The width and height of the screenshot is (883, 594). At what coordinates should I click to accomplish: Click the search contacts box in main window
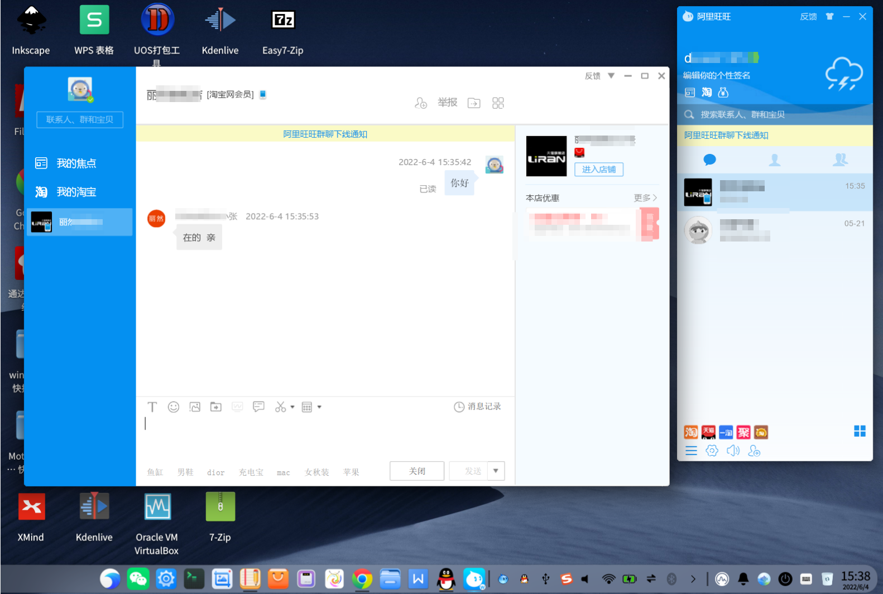(775, 114)
